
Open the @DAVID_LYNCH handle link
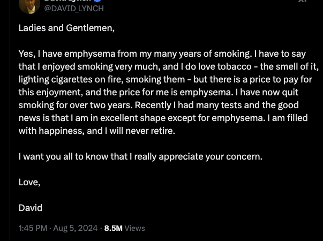coord(73,9)
